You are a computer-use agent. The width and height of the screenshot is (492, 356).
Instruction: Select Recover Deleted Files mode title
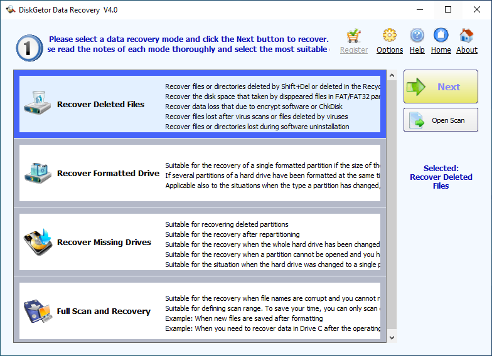[x=100, y=104]
